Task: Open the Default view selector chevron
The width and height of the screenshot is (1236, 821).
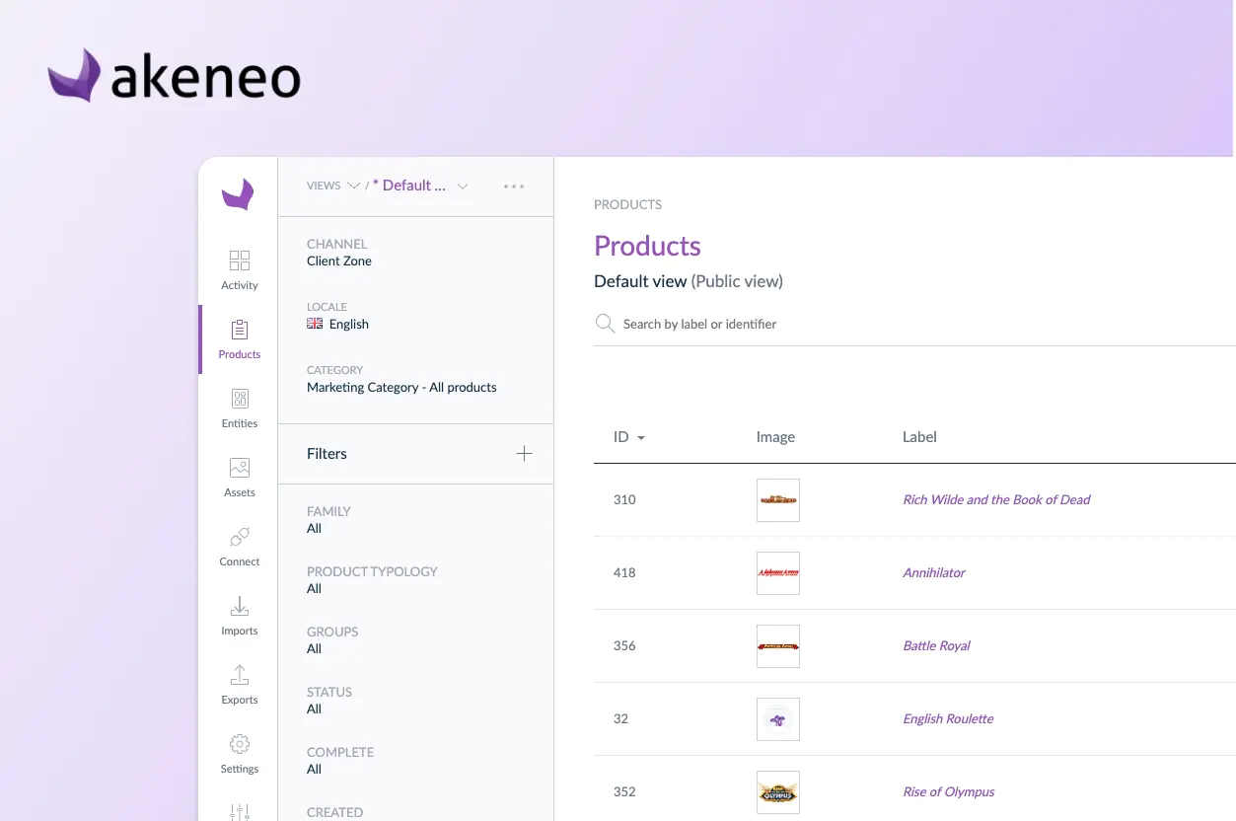Action: pyautogui.click(x=463, y=186)
